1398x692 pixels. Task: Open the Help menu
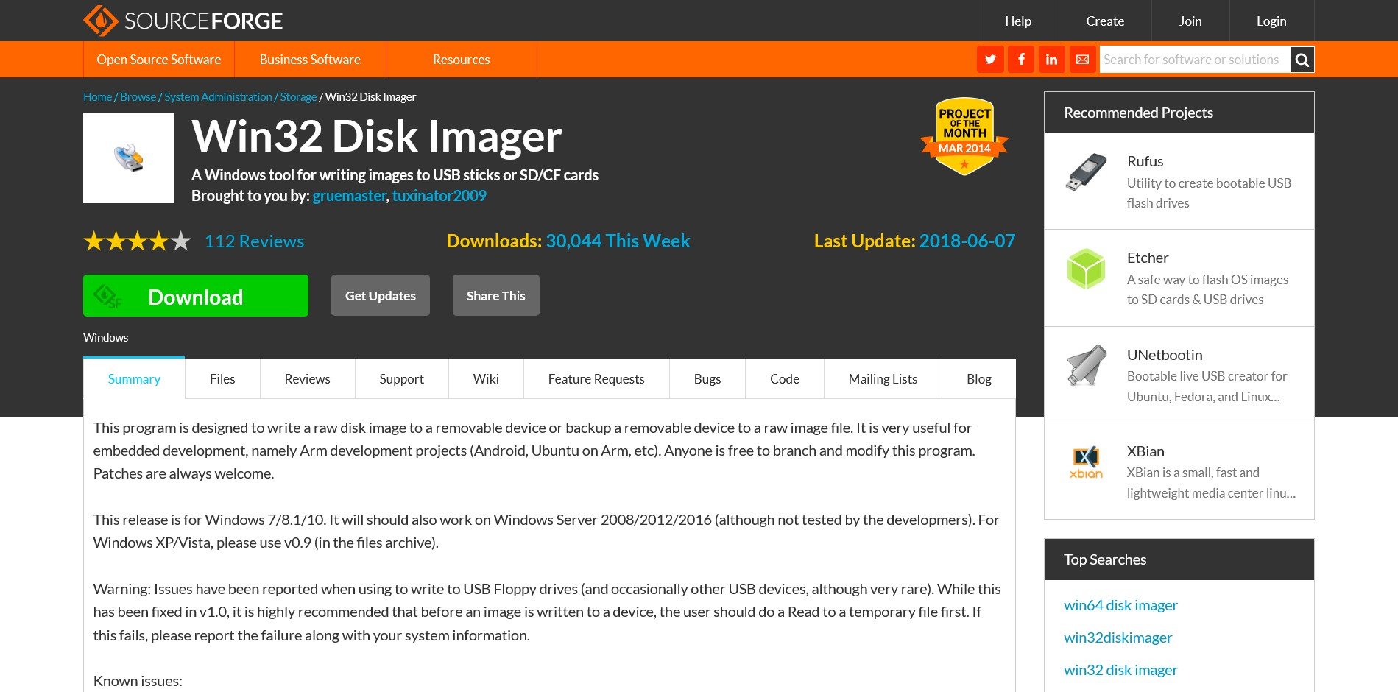(1018, 21)
